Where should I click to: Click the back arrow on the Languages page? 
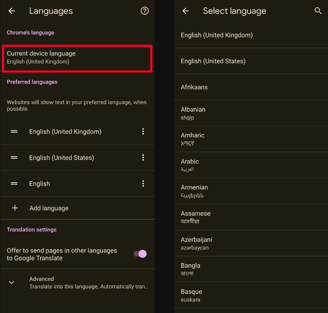coord(11,11)
